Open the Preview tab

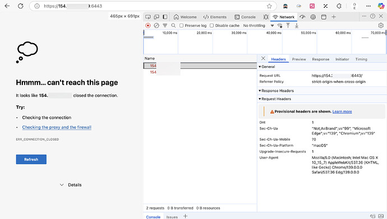point(299,59)
